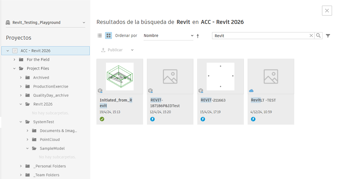Screen dimensions: 338x179
Task: Select the ProductionExercise folder
Action: tap(51, 86)
